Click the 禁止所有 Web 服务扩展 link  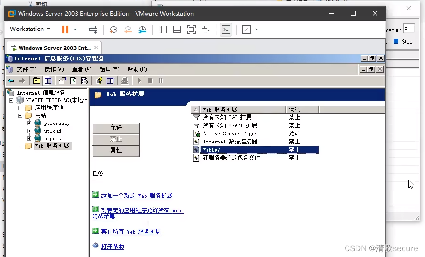pos(131,232)
